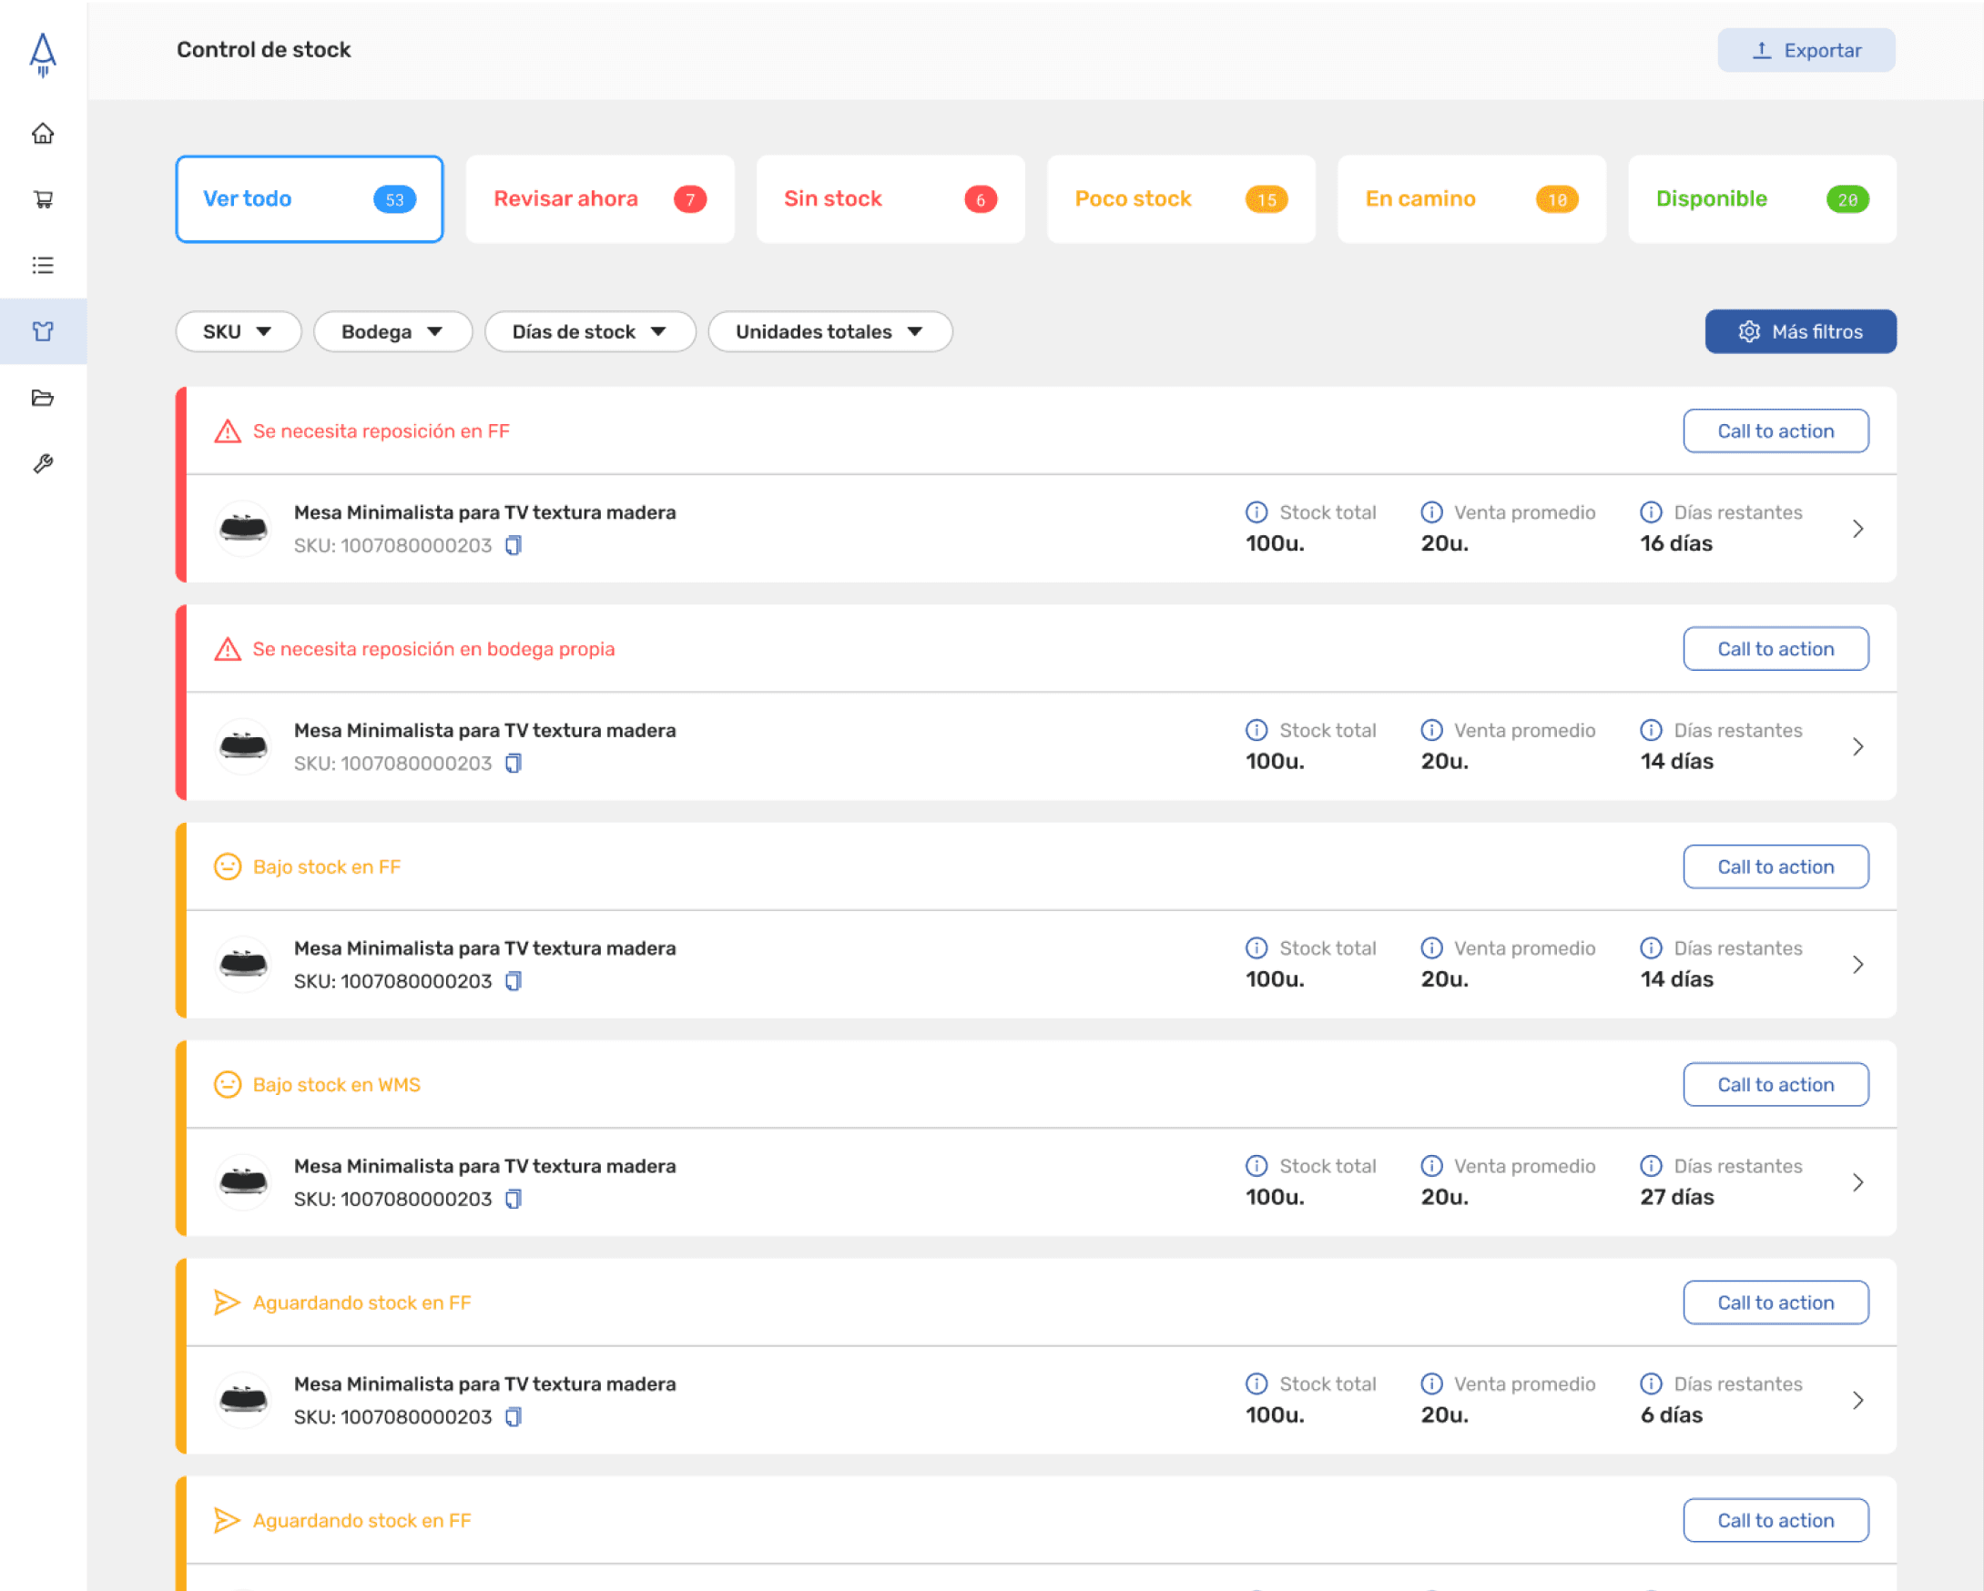Click Call to action for 'Bajo stock en WMS'

tap(1776, 1085)
